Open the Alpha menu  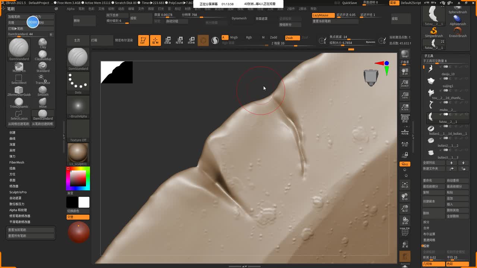70,9
